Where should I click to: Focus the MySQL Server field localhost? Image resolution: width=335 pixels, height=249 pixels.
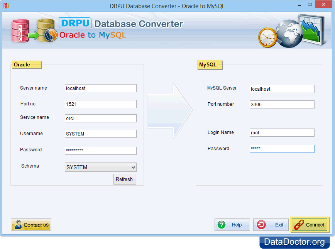tap(282, 89)
